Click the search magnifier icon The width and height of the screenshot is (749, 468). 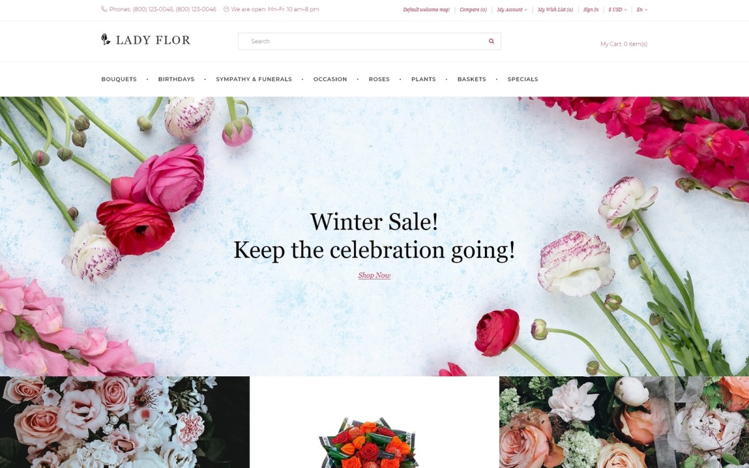click(x=491, y=41)
